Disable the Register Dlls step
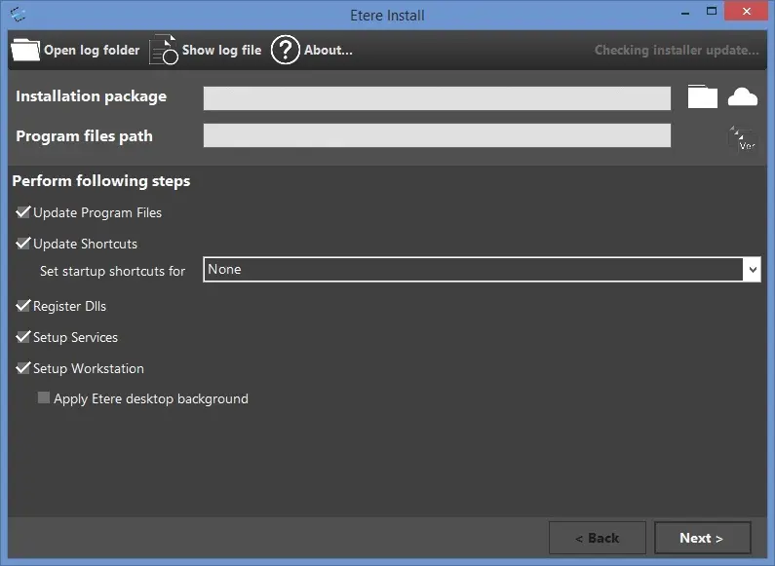This screenshot has height=566, width=775. tap(23, 306)
